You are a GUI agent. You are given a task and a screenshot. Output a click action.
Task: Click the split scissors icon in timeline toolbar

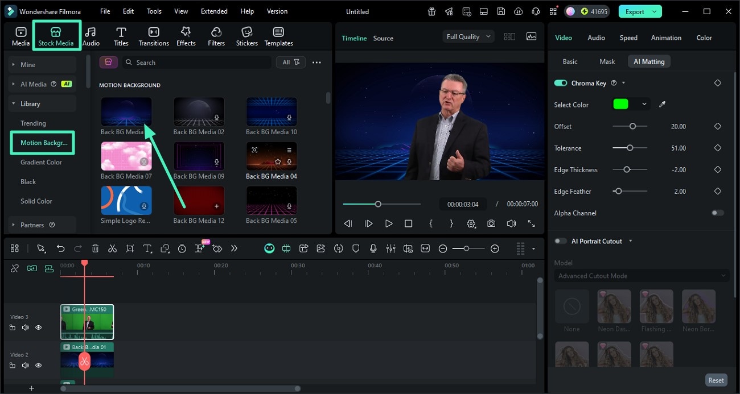point(112,248)
